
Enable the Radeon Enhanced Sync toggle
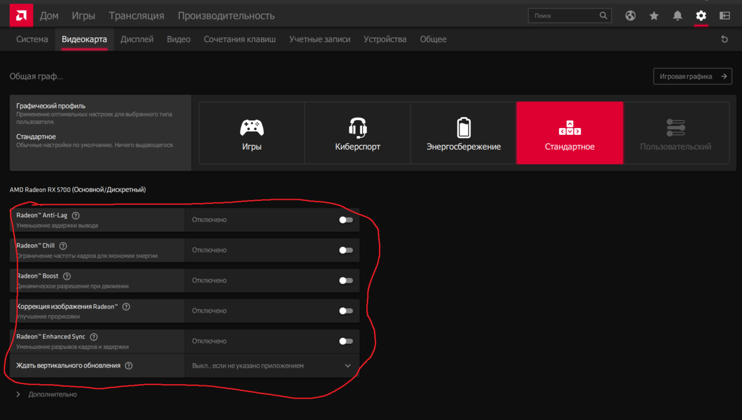(x=346, y=341)
